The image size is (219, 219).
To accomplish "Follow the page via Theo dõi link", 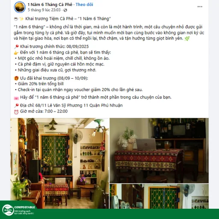I will tap(84, 5).
